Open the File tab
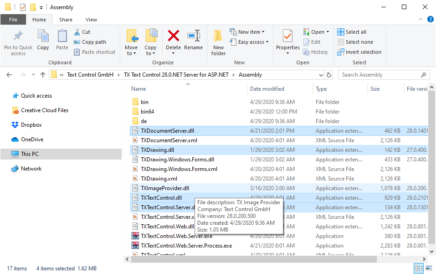The image size is (436, 274). click(13, 20)
